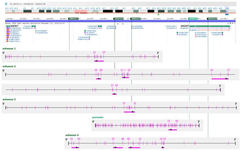Click the green triangle marker below the ideogram
Screen dimensions: 241x151
click(x=158, y=14)
